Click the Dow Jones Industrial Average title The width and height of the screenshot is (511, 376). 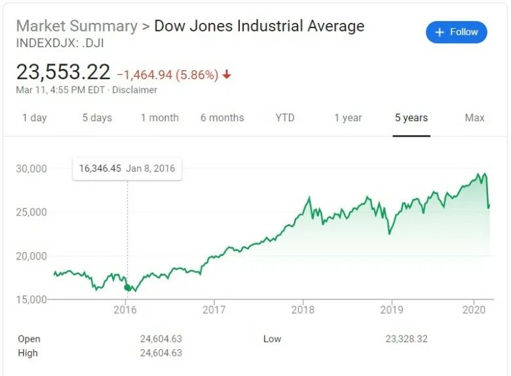tap(259, 26)
